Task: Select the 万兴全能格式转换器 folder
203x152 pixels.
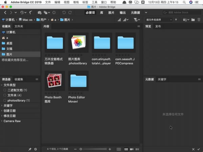Action: coord(55,43)
